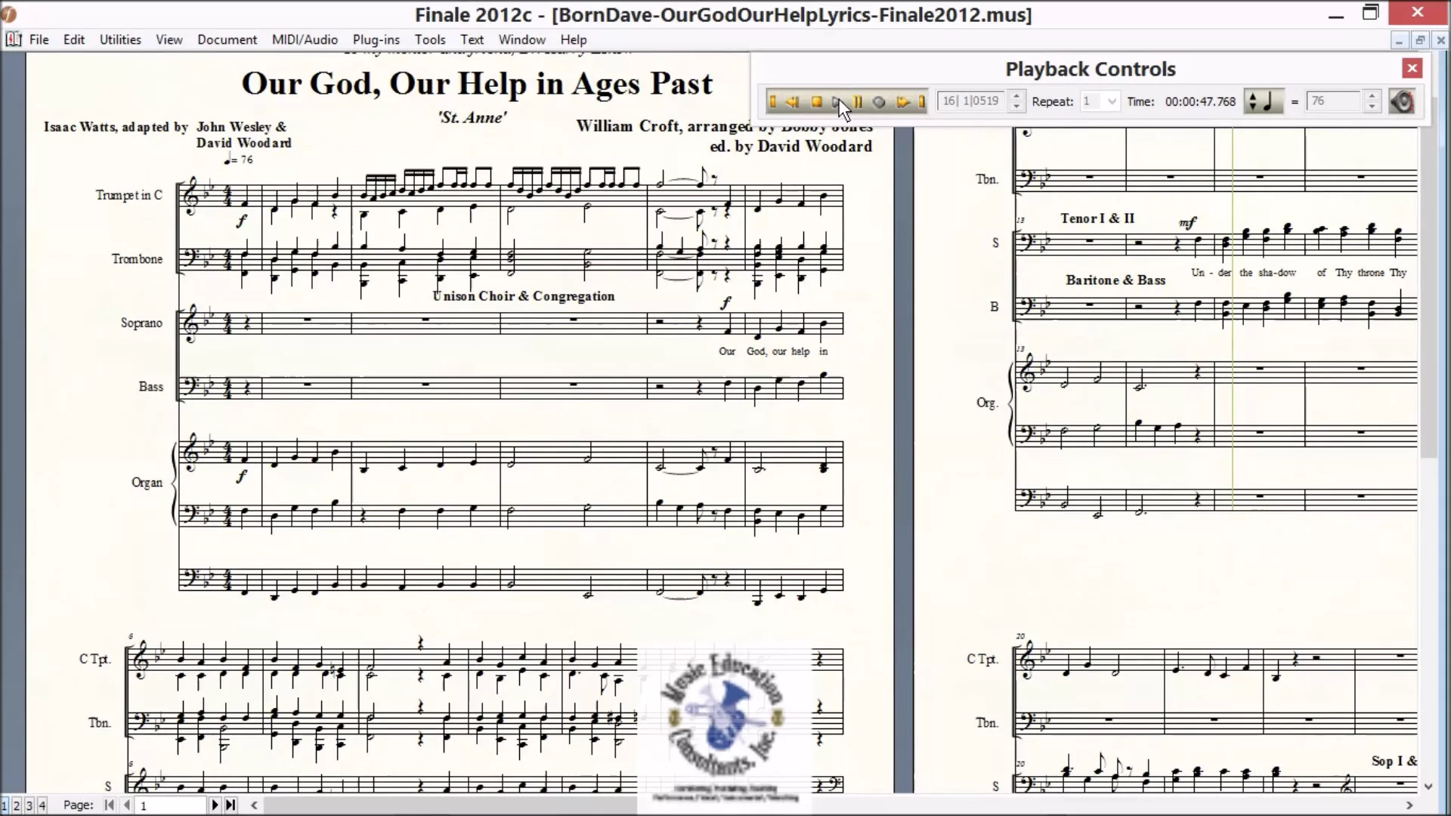Click the round Record button
Viewport: 1451px width, 816px height.
point(879,101)
